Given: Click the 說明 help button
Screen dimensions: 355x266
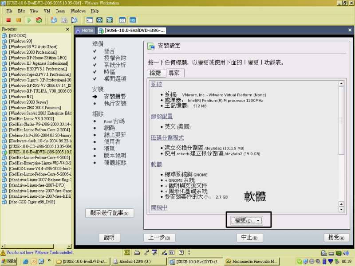Looking at the screenshot, I should [109, 238].
